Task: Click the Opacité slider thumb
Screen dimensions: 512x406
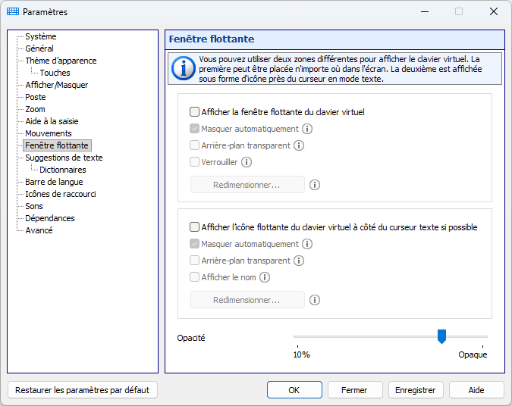Action: [441, 336]
